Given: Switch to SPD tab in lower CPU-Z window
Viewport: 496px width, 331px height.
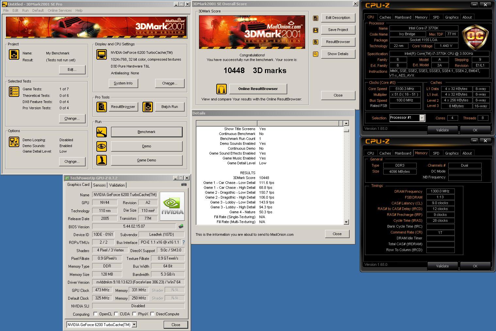Looking at the screenshot, I should pyautogui.click(x=436, y=153).
